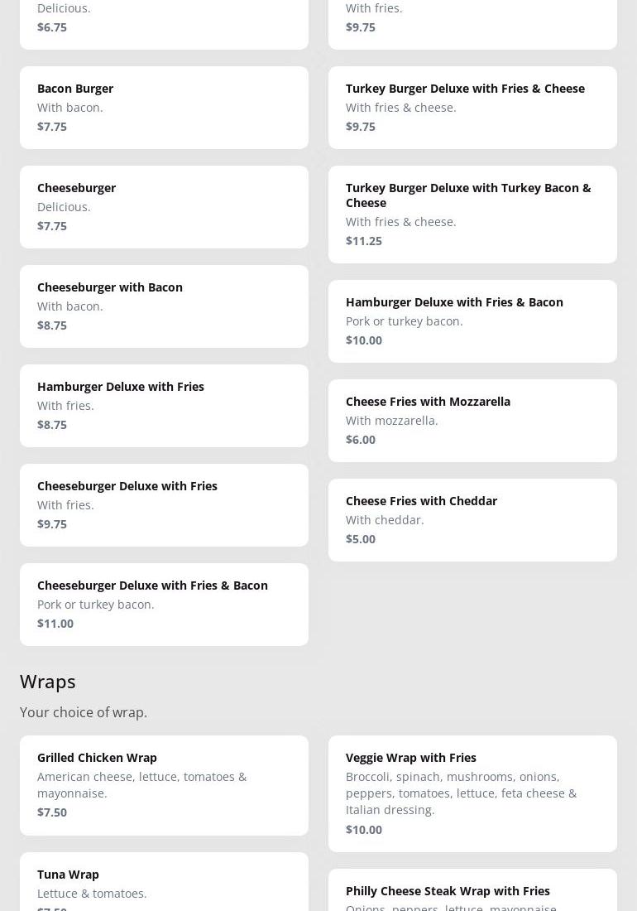The height and width of the screenshot is (911, 637).
Task: Select Cheese Fries with Mozzarella
Action: (x=472, y=421)
